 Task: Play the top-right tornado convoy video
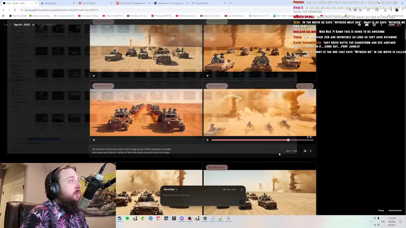207,76
